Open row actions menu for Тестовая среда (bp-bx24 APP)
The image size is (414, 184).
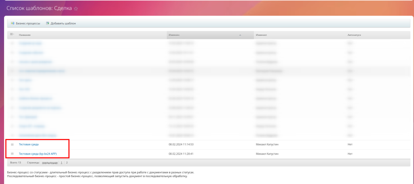click(x=12, y=154)
